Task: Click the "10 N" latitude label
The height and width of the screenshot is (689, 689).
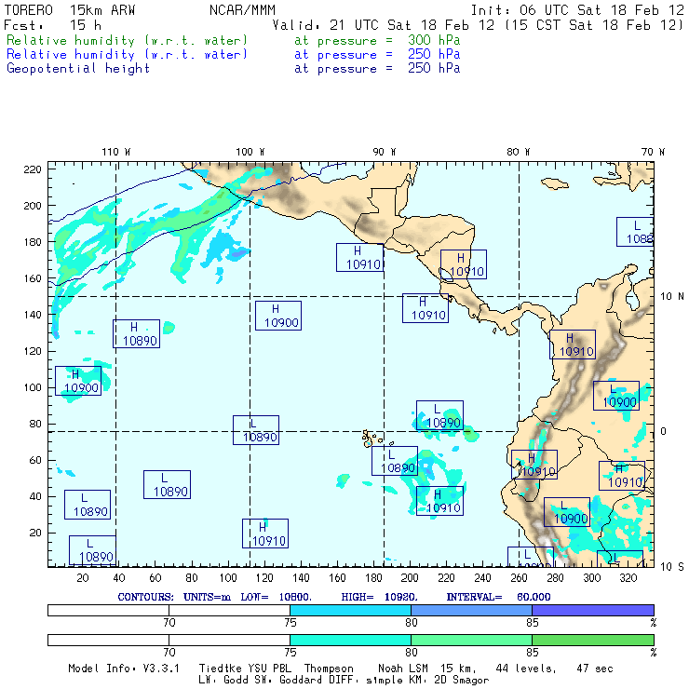Action: pyautogui.click(x=672, y=297)
